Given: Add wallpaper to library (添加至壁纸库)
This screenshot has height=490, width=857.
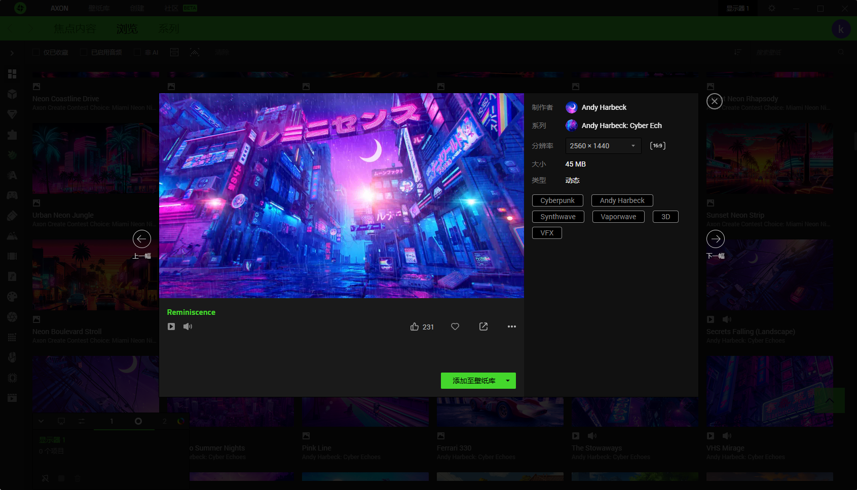Looking at the screenshot, I should (474, 381).
